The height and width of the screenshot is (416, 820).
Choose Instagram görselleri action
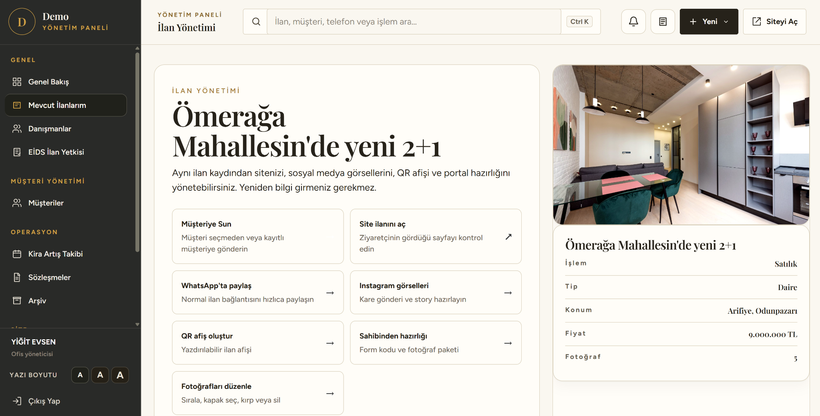click(x=436, y=293)
